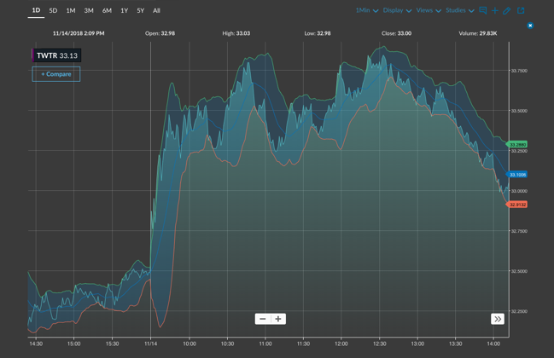This screenshot has height=358, width=554.
Task: Select the pencil drawing tool
Action: 507,11
